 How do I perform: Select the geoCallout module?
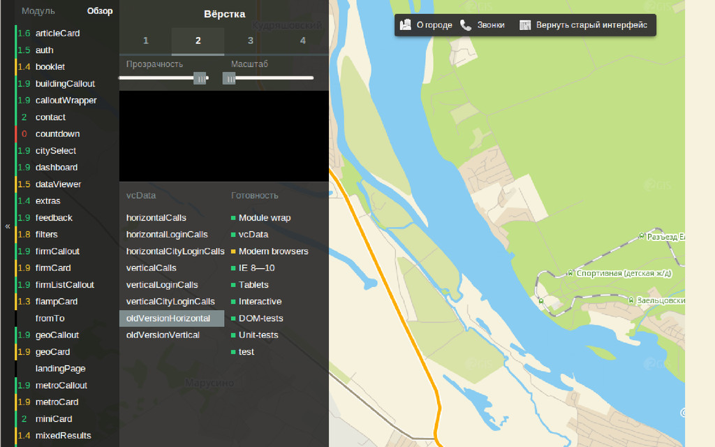(x=57, y=335)
